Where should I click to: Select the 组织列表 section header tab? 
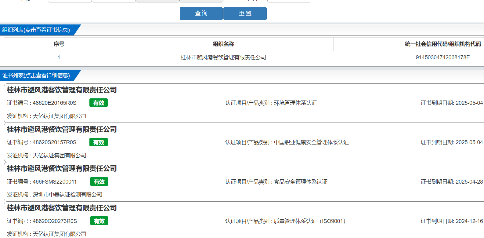[36, 30]
